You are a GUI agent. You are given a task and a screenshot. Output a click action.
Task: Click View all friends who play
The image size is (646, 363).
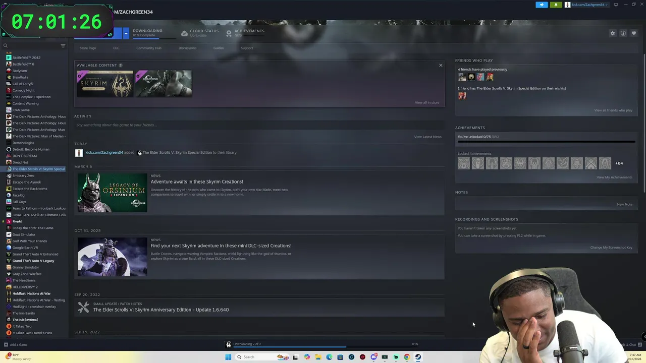tap(613, 110)
